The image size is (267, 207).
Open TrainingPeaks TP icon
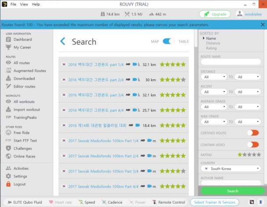click(8, 117)
